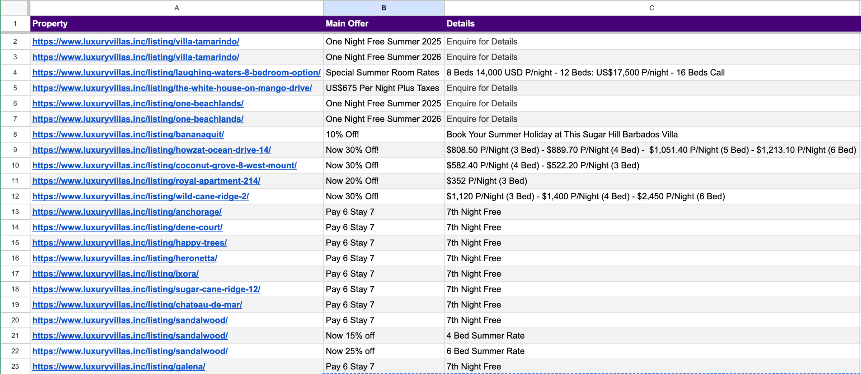Open sandalwood link in row 21
The width and height of the screenshot is (861, 374).
click(x=130, y=335)
